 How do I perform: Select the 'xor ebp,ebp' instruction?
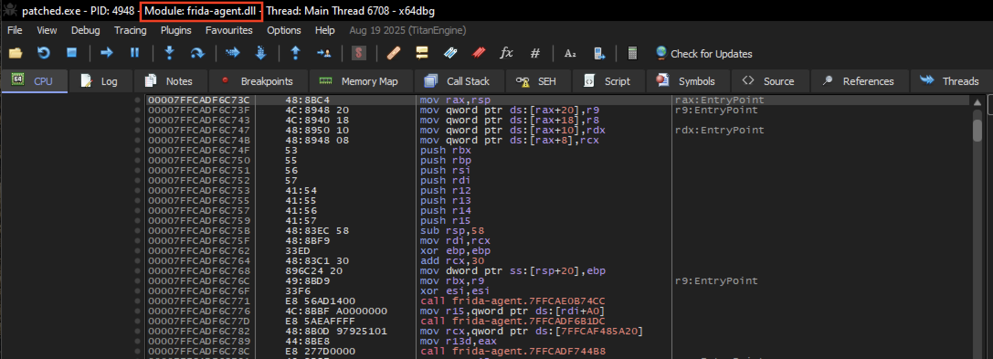[455, 251]
